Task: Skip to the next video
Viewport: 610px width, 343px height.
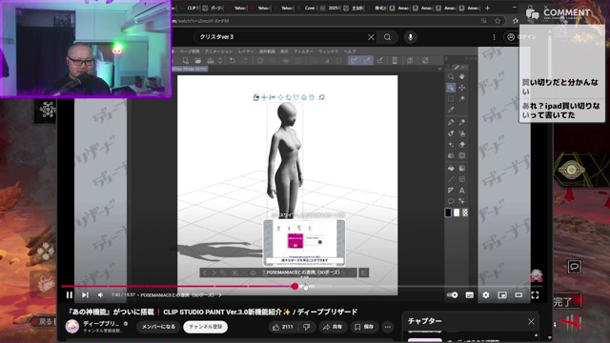Action: pyautogui.click(x=85, y=295)
